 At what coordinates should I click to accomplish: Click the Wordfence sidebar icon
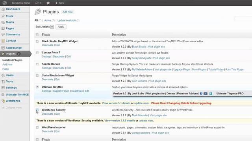click(3, 101)
